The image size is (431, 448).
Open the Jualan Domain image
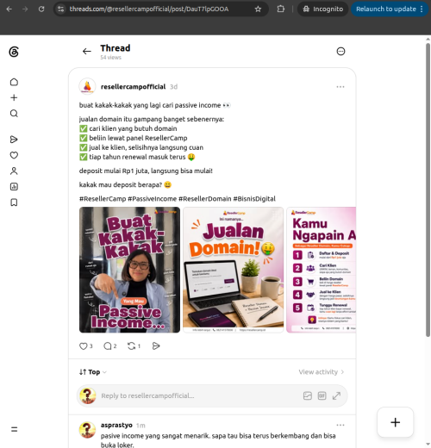[x=233, y=270]
